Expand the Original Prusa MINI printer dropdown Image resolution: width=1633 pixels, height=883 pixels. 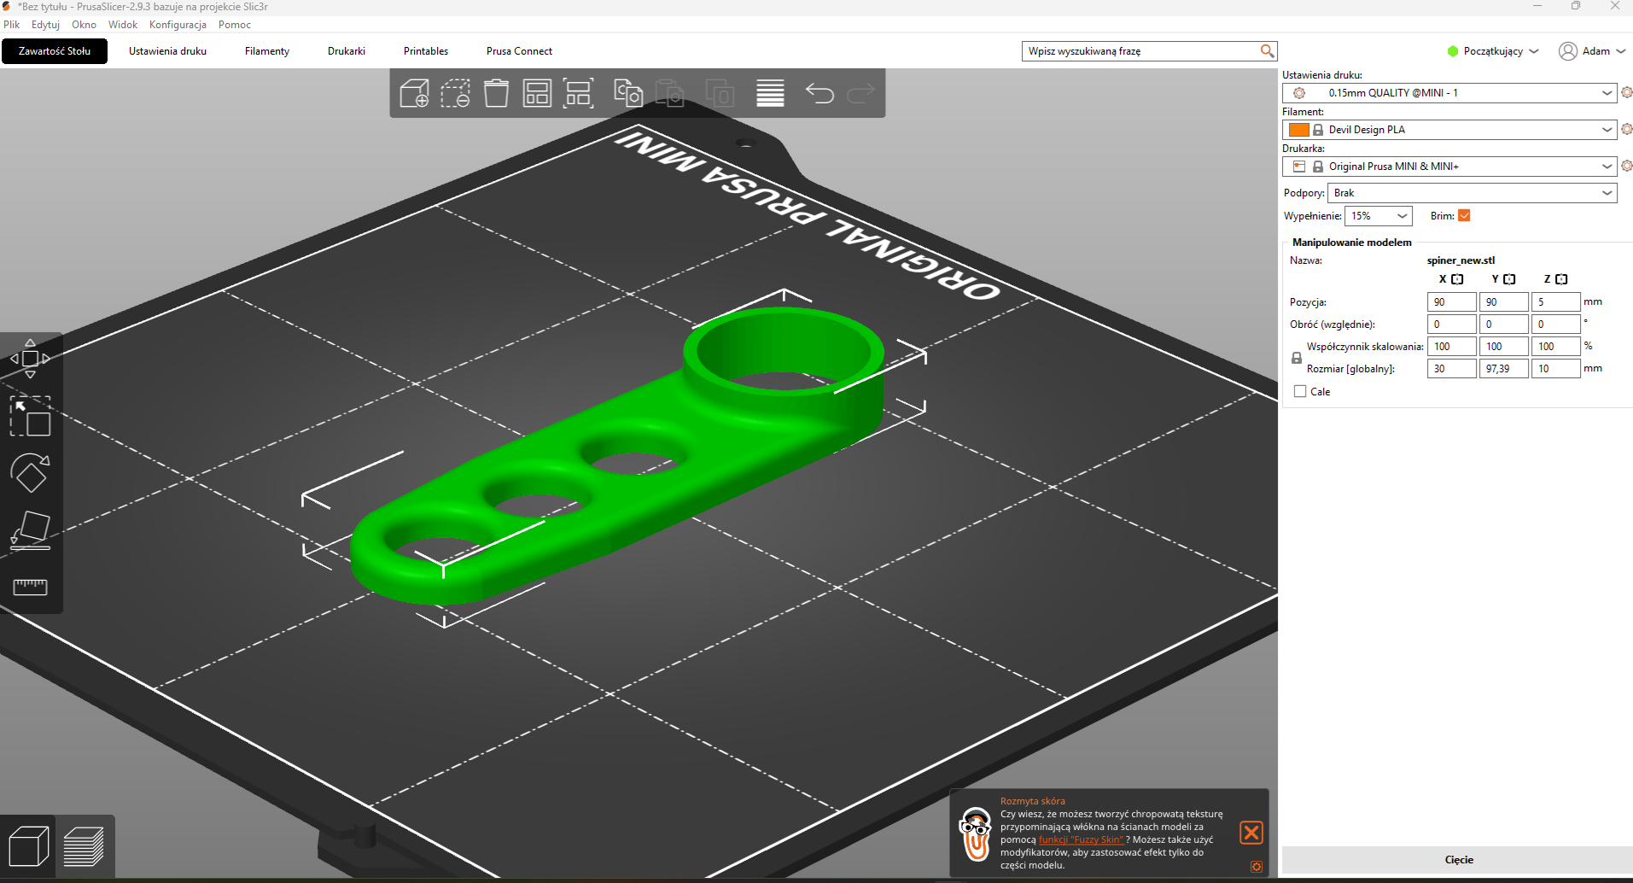[1449, 167]
